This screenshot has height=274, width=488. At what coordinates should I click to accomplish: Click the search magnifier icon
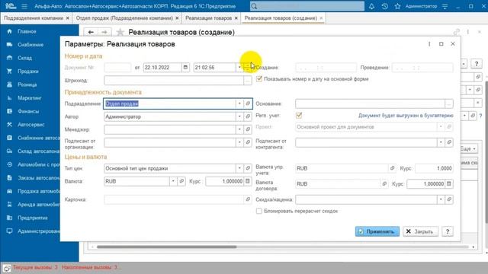tap(254, 6)
